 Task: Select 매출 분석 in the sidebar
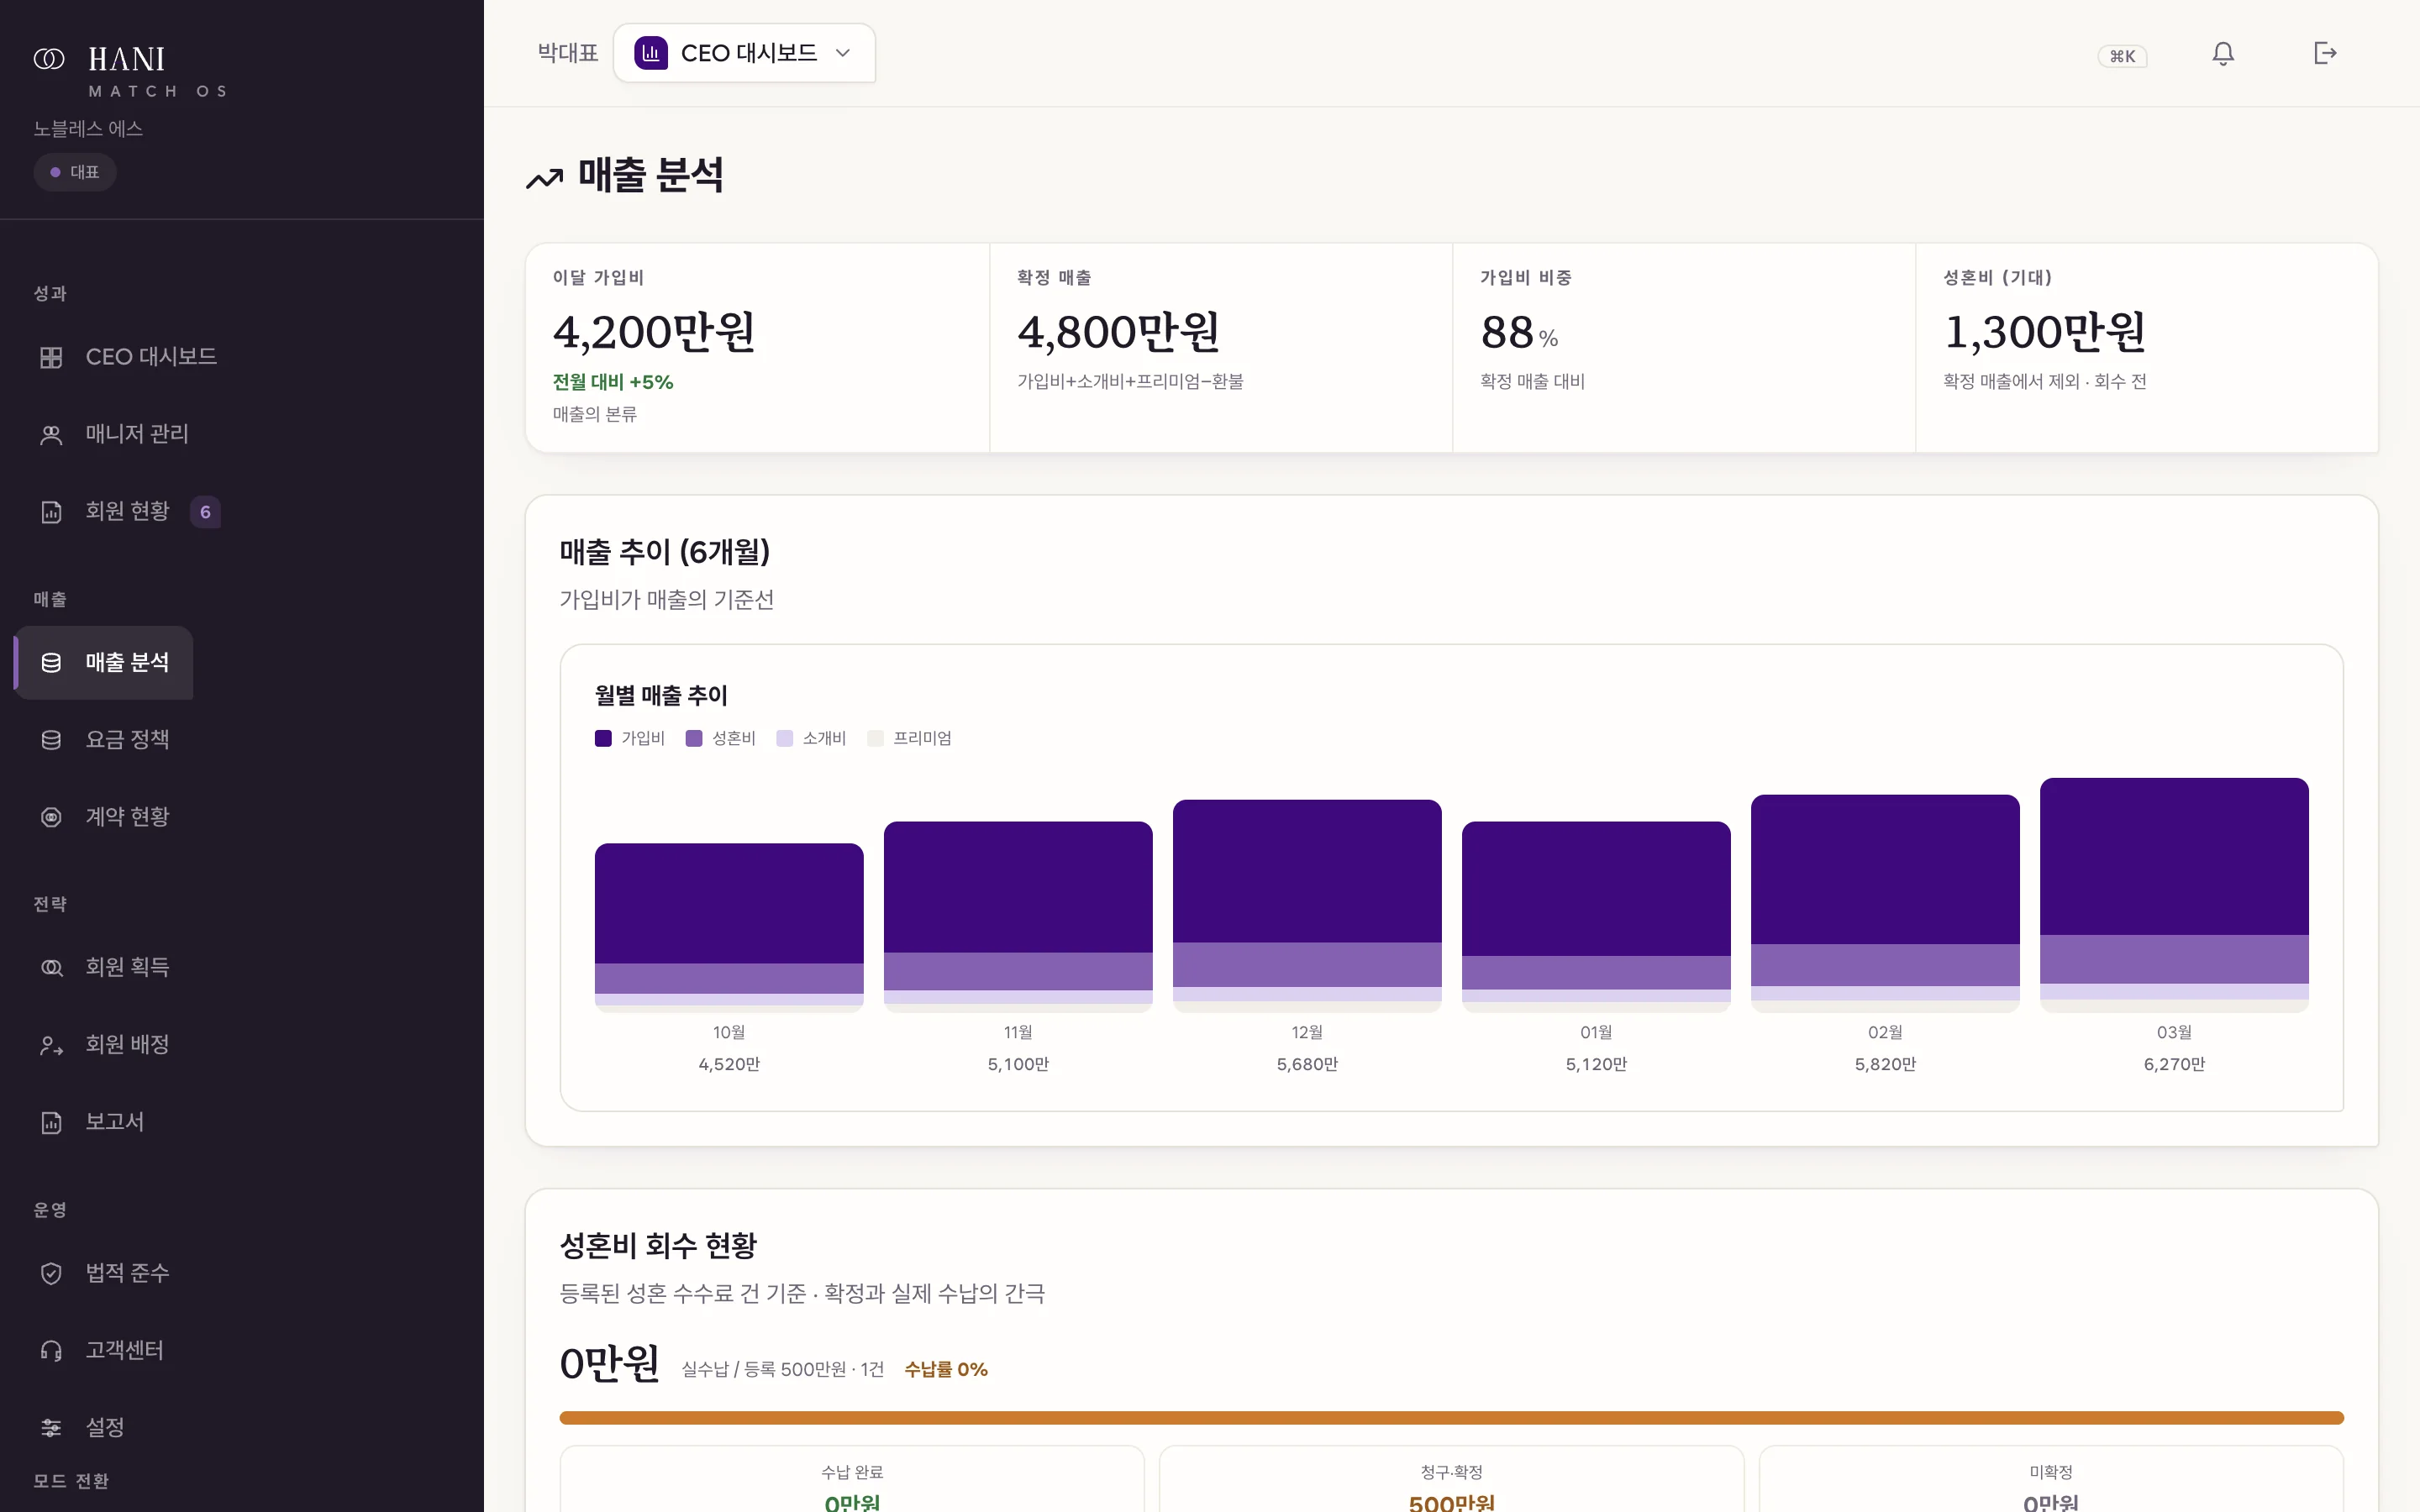[x=104, y=662]
